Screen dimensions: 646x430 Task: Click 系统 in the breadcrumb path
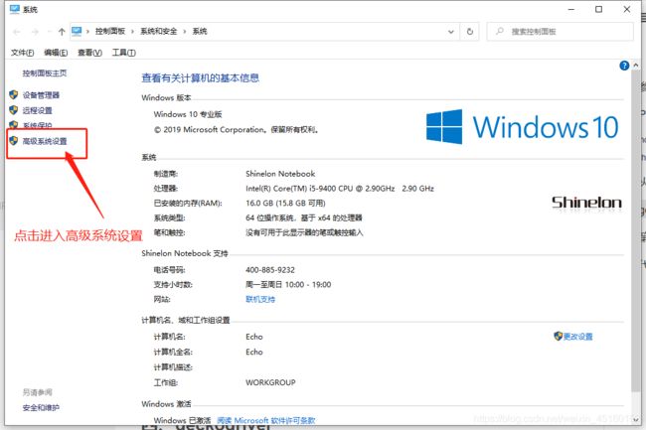(x=200, y=31)
